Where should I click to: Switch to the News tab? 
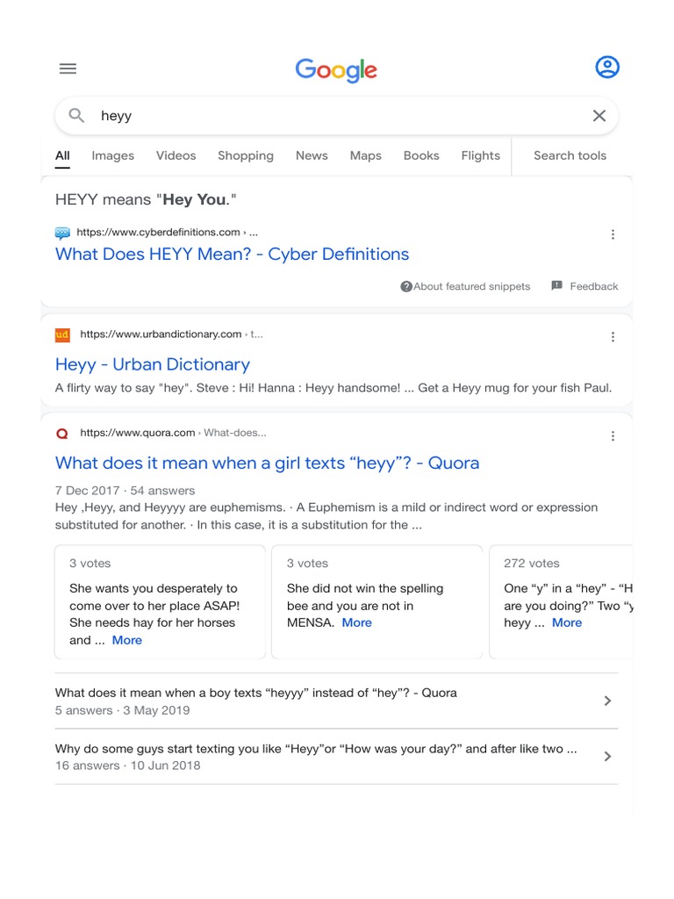tap(312, 155)
